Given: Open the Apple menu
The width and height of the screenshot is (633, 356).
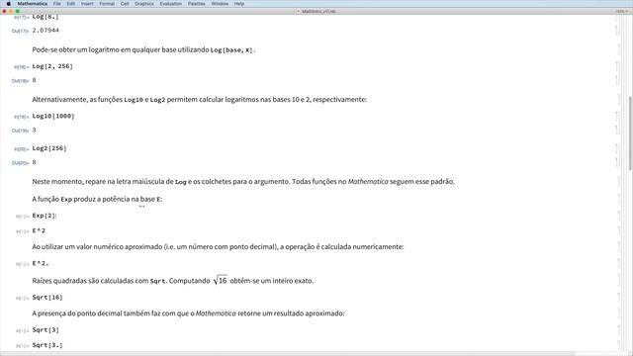Looking at the screenshot, I should tap(9, 4).
